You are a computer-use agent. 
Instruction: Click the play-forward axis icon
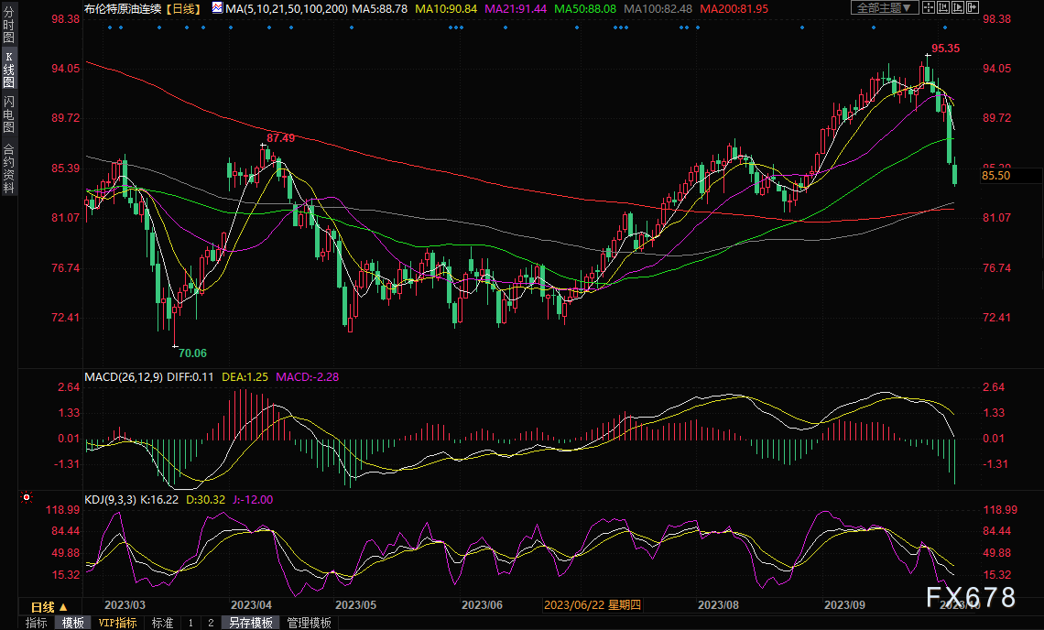(957, 8)
